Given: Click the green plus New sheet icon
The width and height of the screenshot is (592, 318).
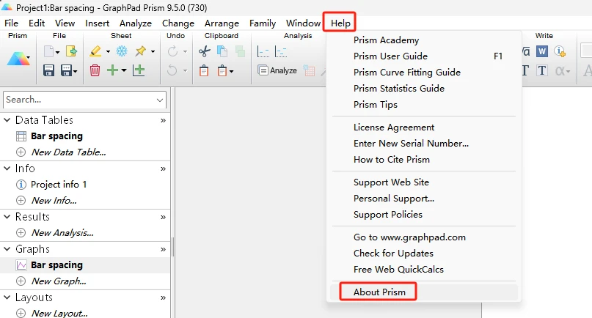Looking at the screenshot, I should click(x=112, y=70).
